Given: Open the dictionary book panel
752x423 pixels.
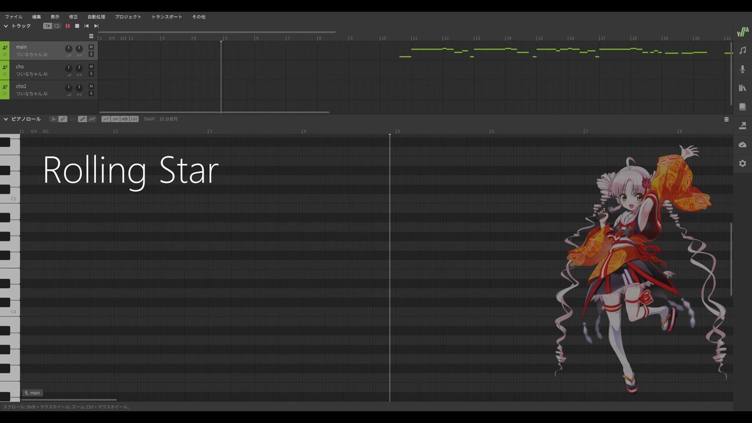Looking at the screenshot, I should pyautogui.click(x=743, y=107).
